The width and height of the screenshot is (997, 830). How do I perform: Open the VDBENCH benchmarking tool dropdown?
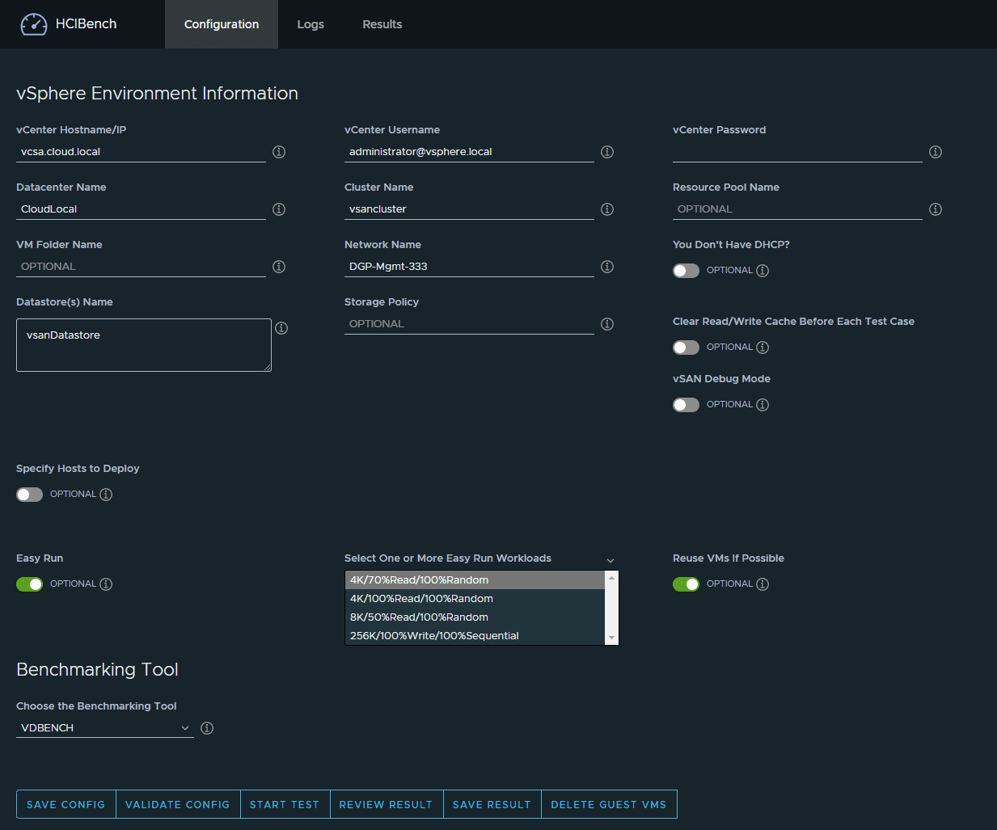(105, 728)
